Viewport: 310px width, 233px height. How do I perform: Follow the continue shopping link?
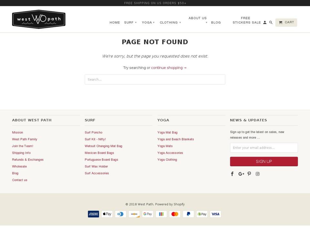(169, 68)
